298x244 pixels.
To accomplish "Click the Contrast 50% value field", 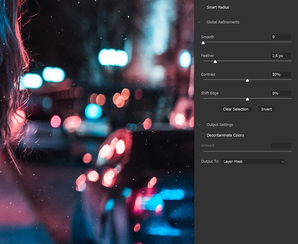I will [x=281, y=75].
